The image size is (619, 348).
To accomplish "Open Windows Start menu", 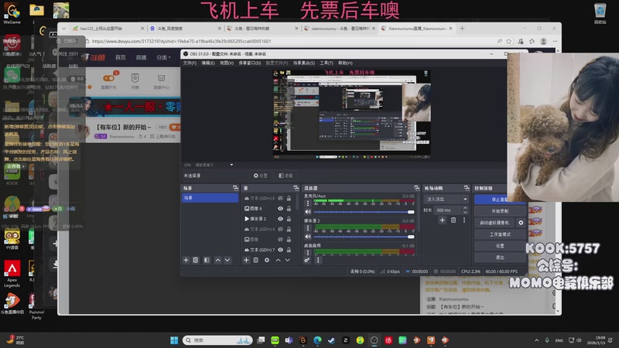I will coord(173,340).
